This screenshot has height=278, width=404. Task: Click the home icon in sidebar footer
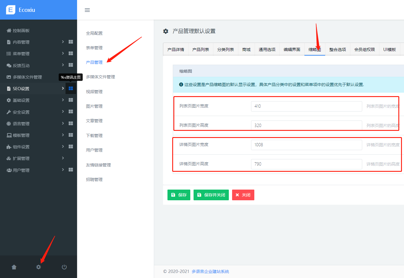tap(14, 267)
